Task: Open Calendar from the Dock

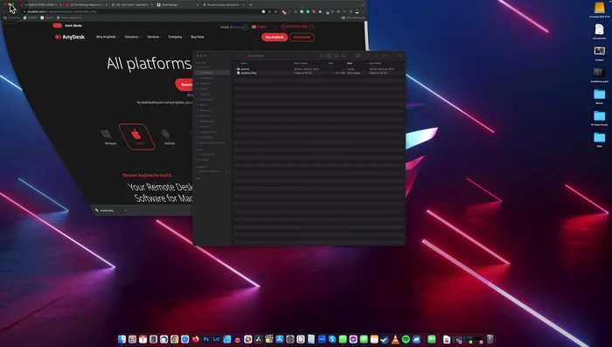Action: pos(143,339)
